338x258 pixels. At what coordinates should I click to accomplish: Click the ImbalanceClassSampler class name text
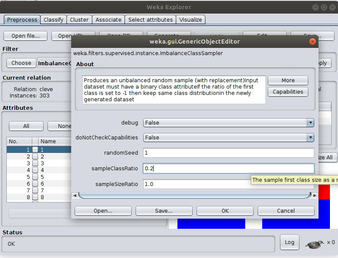point(148,53)
